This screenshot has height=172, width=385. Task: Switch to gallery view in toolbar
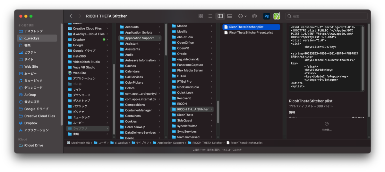pyautogui.click(x=230, y=16)
